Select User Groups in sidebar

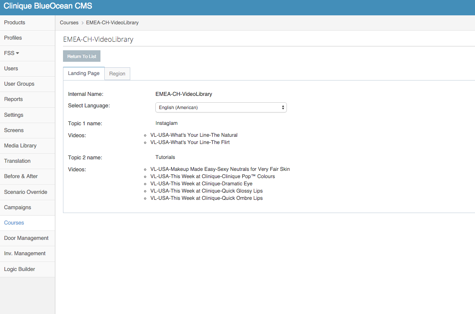(27, 84)
